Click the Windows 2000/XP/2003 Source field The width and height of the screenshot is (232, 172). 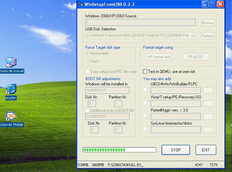pos(140,22)
